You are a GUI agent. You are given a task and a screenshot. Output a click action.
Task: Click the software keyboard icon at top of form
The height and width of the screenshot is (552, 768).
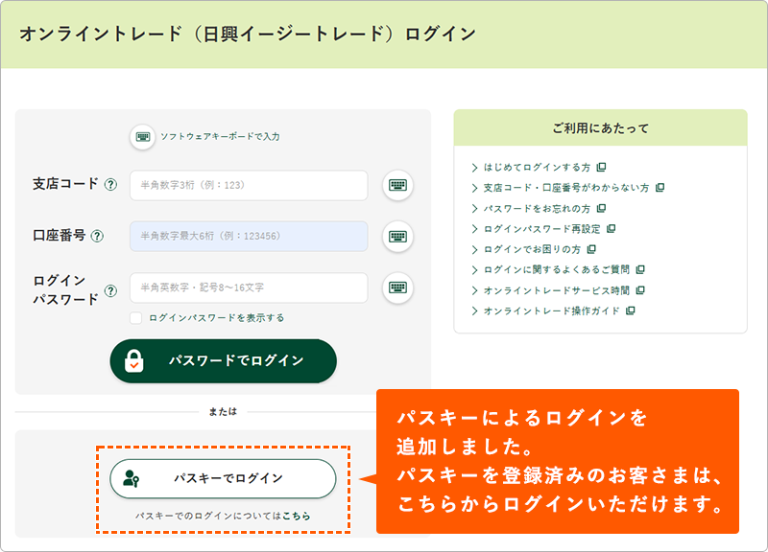point(143,137)
